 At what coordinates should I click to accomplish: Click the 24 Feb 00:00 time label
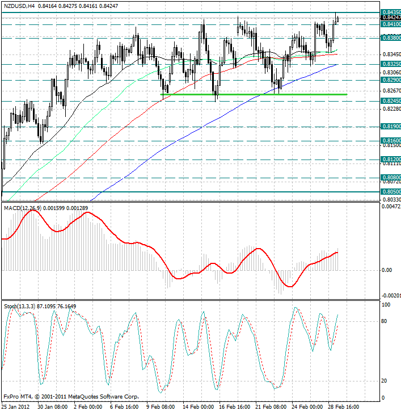[x=307, y=407]
